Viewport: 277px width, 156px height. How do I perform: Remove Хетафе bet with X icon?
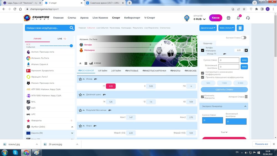click(x=246, y=50)
